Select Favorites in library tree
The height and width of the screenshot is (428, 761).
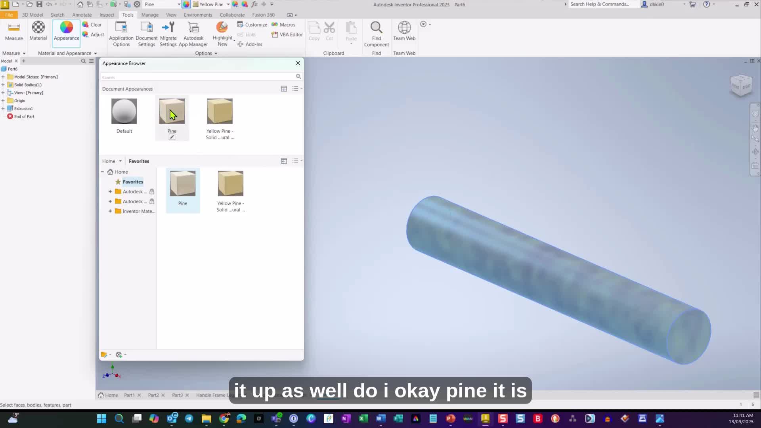coord(133,182)
